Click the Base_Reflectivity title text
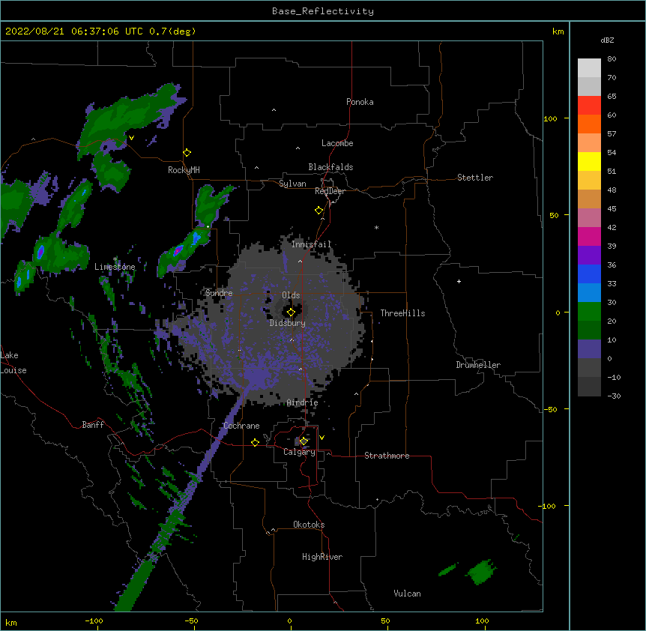The image size is (646, 631). [323, 11]
